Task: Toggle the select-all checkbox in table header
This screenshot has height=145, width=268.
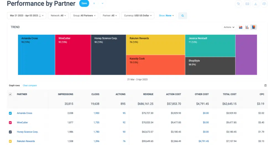Action: pyautogui.click(x=10, y=94)
